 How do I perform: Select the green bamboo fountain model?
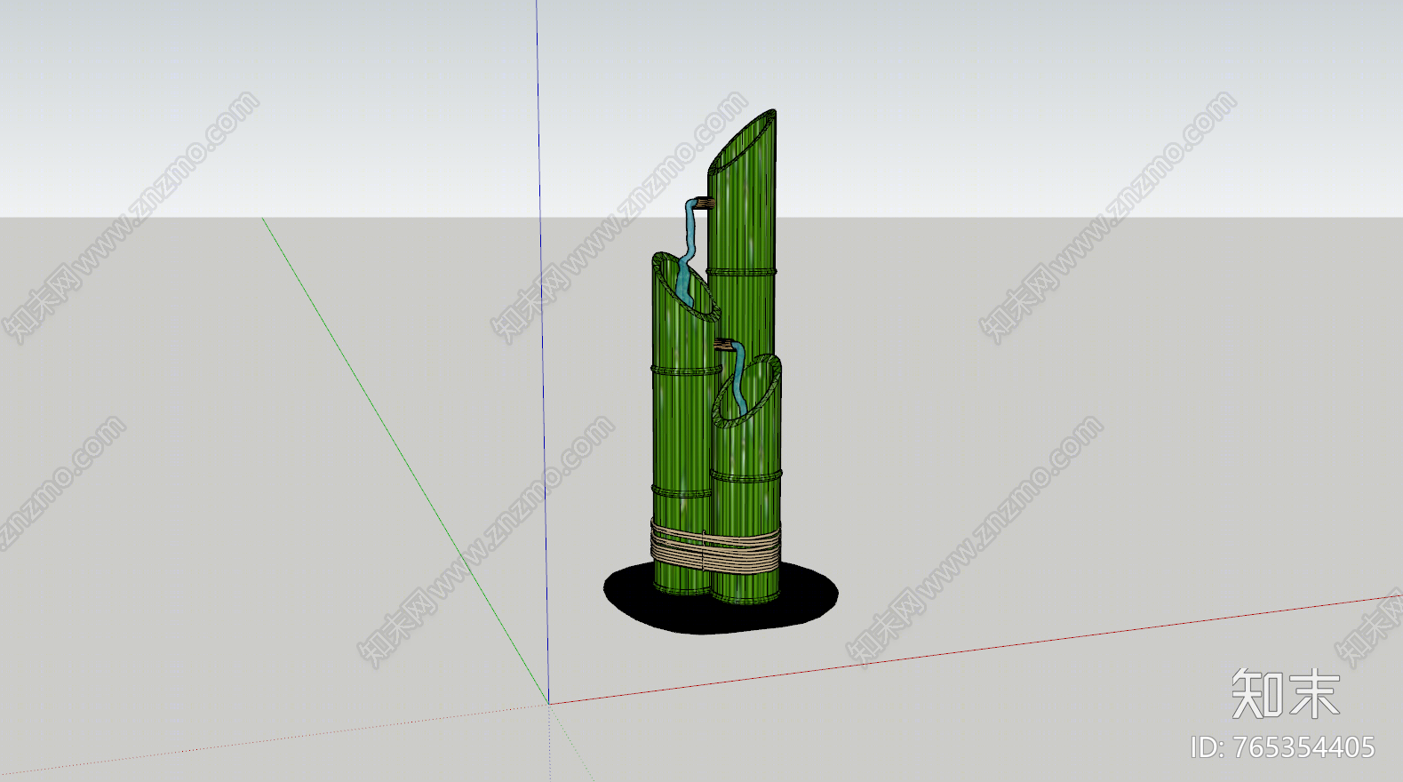720,373
